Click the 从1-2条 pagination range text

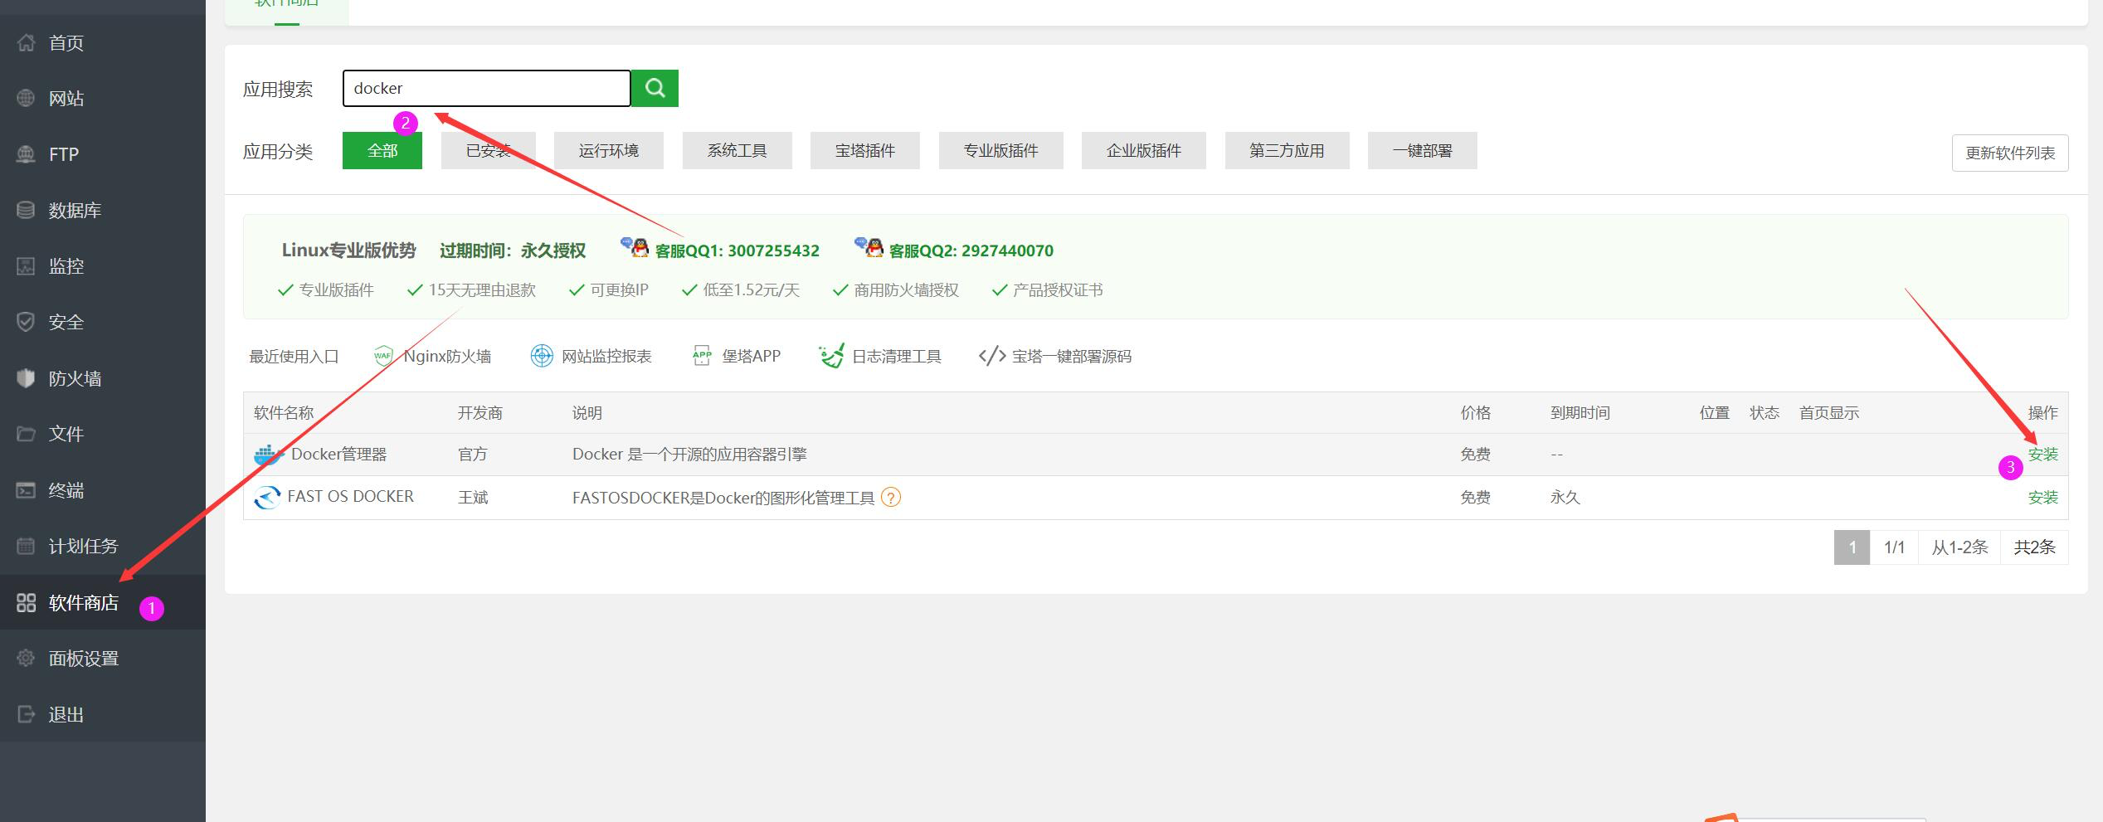point(1959,547)
